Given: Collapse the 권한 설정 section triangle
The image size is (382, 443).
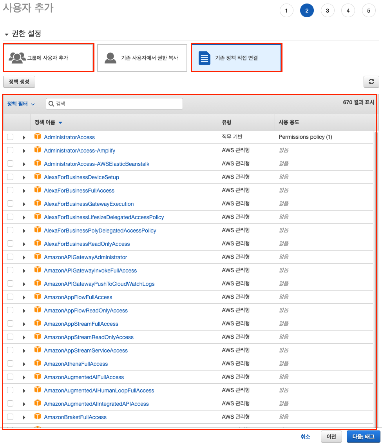Looking at the screenshot, I should point(7,34).
